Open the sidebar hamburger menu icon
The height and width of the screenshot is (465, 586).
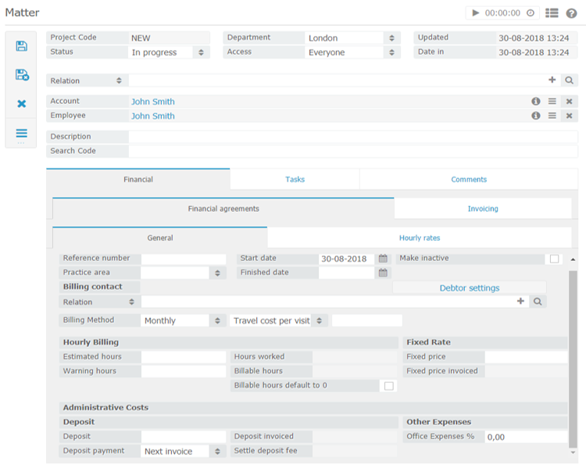pyautogui.click(x=21, y=133)
